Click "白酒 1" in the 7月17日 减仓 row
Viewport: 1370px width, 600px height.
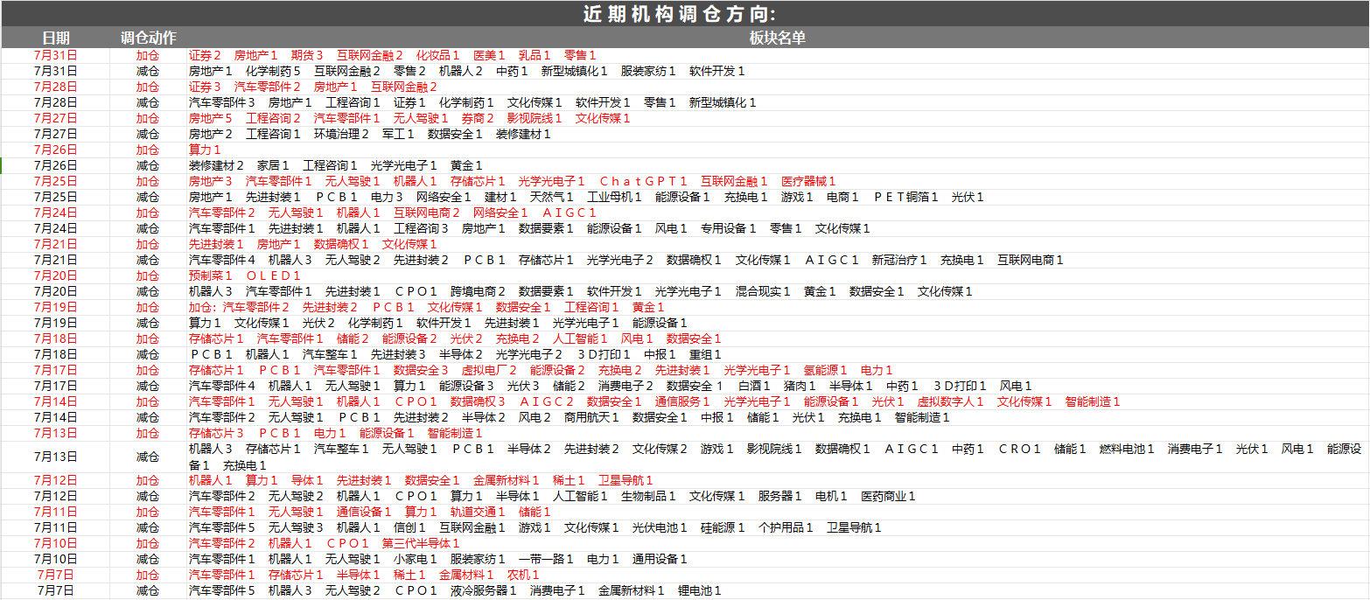753,386
